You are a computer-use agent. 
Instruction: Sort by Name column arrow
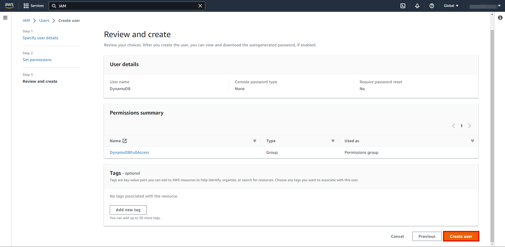(255, 141)
